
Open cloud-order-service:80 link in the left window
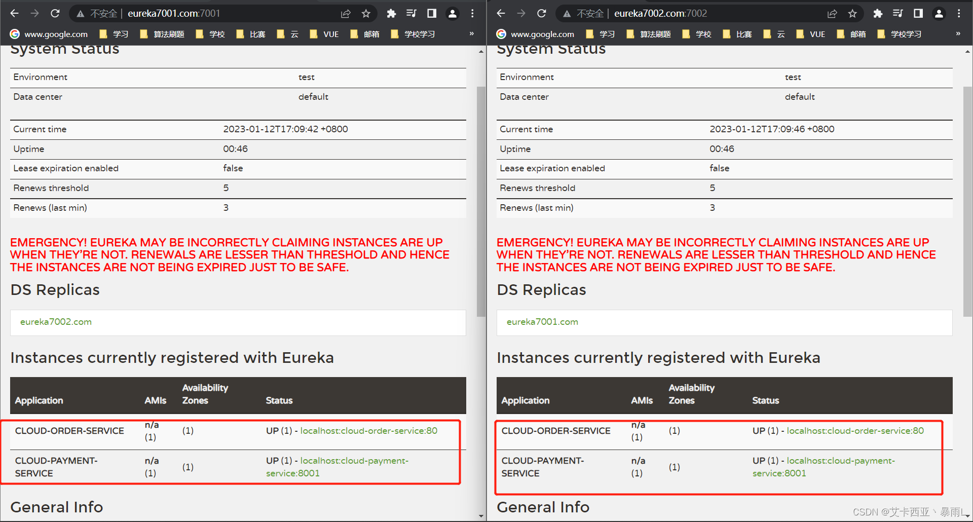369,431
